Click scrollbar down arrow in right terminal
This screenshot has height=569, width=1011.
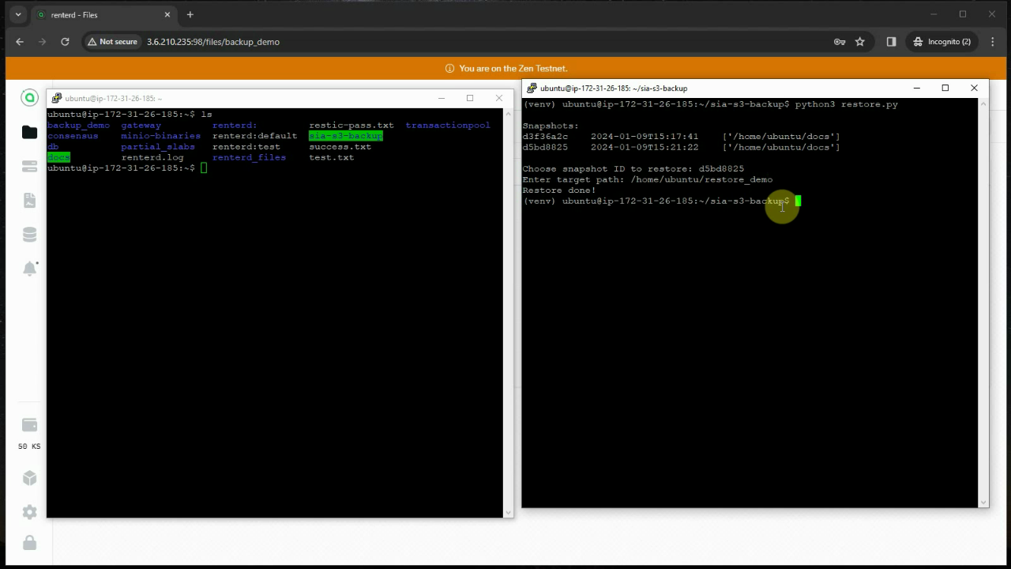pyautogui.click(x=983, y=502)
